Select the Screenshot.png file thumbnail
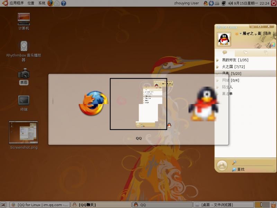Viewport: 277px width, 208px height. click(x=24, y=135)
